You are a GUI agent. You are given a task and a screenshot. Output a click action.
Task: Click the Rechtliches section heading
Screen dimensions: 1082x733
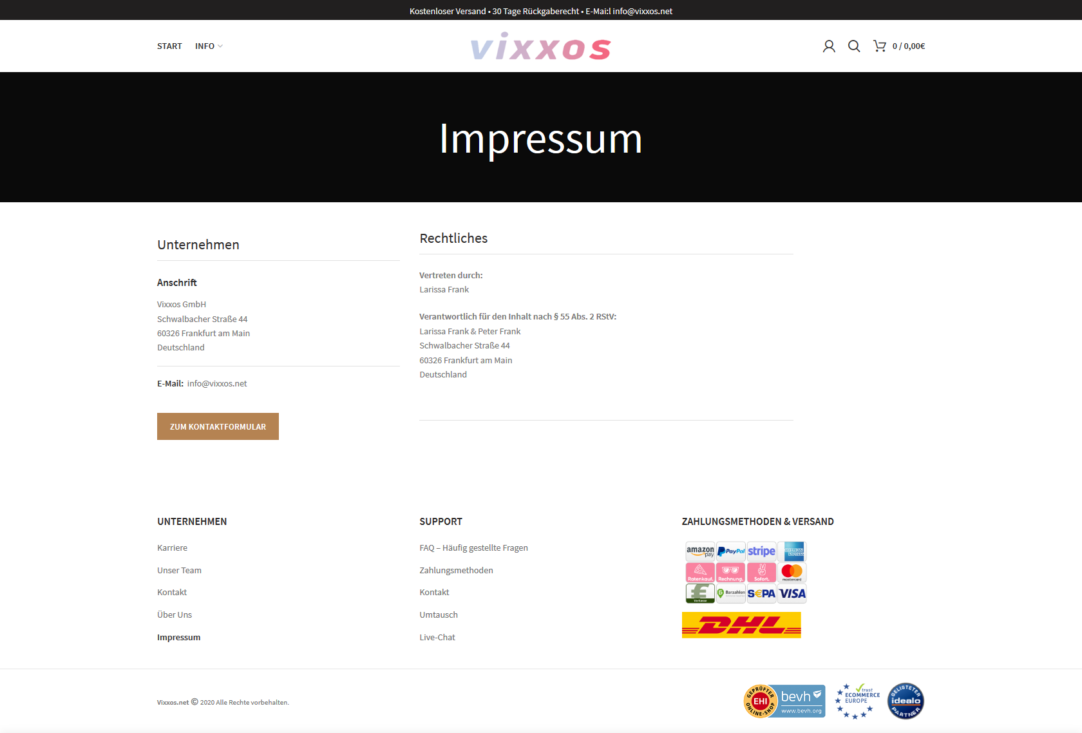[453, 238]
